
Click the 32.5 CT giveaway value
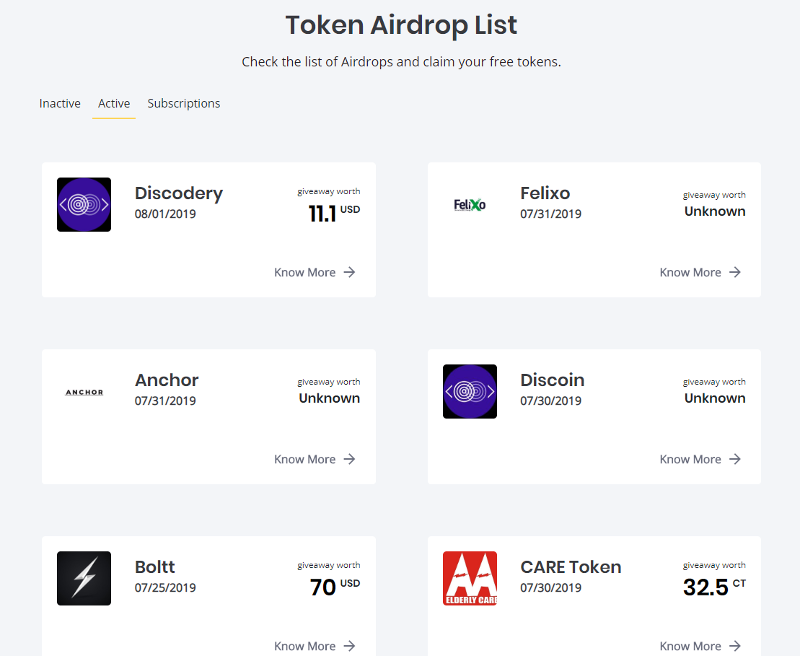tap(714, 587)
